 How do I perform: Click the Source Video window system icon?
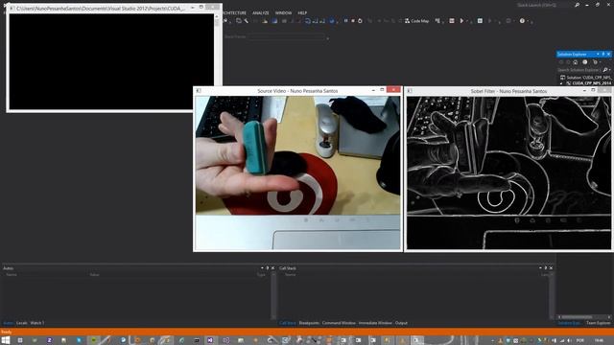tap(199, 91)
